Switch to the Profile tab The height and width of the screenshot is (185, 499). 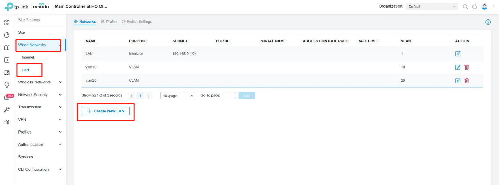(109, 22)
